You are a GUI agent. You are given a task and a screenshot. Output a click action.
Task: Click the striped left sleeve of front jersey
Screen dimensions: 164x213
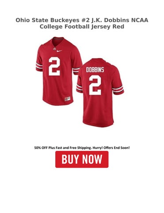[x=39, y=67]
